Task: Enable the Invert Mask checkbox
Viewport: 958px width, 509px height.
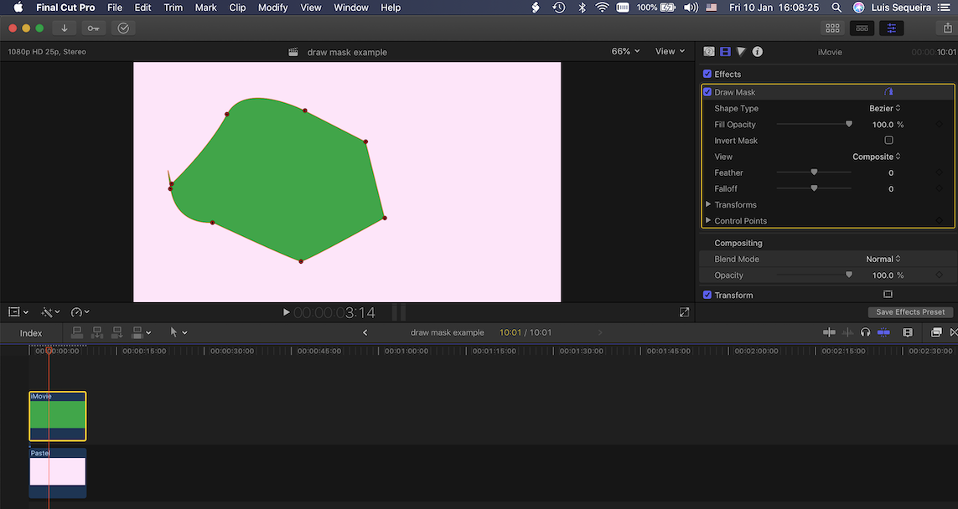Action: 888,141
